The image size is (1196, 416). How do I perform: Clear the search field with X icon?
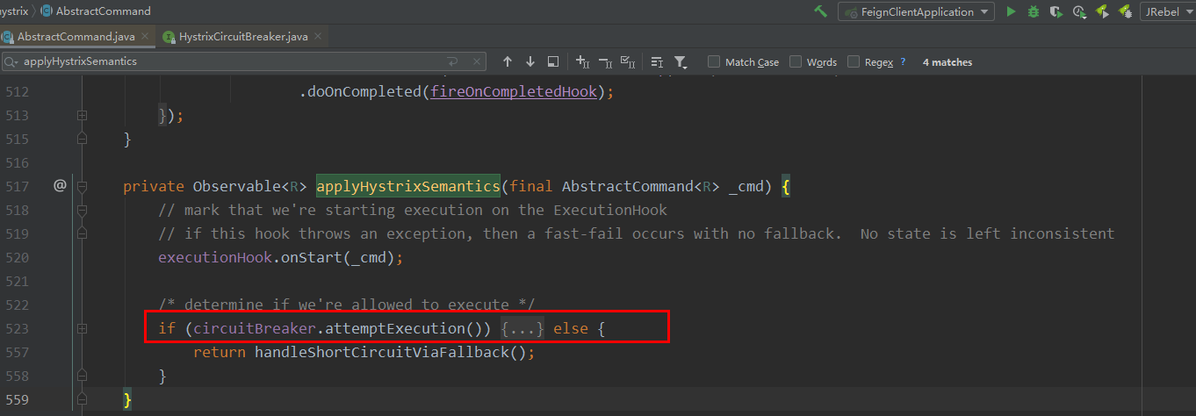[477, 61]
